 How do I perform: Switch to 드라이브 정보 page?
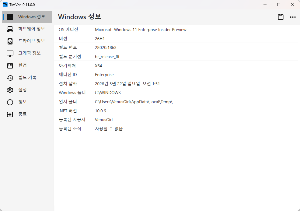point(32,41)
